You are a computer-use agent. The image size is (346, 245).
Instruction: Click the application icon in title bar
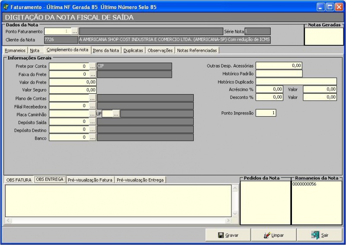6,7
